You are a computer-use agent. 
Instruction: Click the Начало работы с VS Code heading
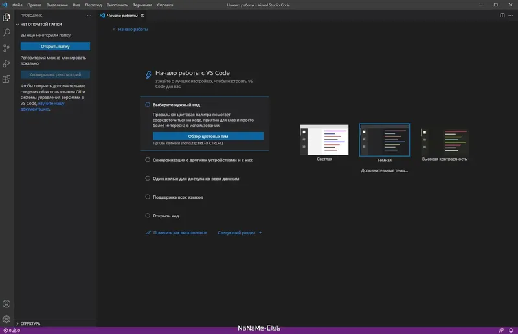pyautogui.click(x=192, y=73)
